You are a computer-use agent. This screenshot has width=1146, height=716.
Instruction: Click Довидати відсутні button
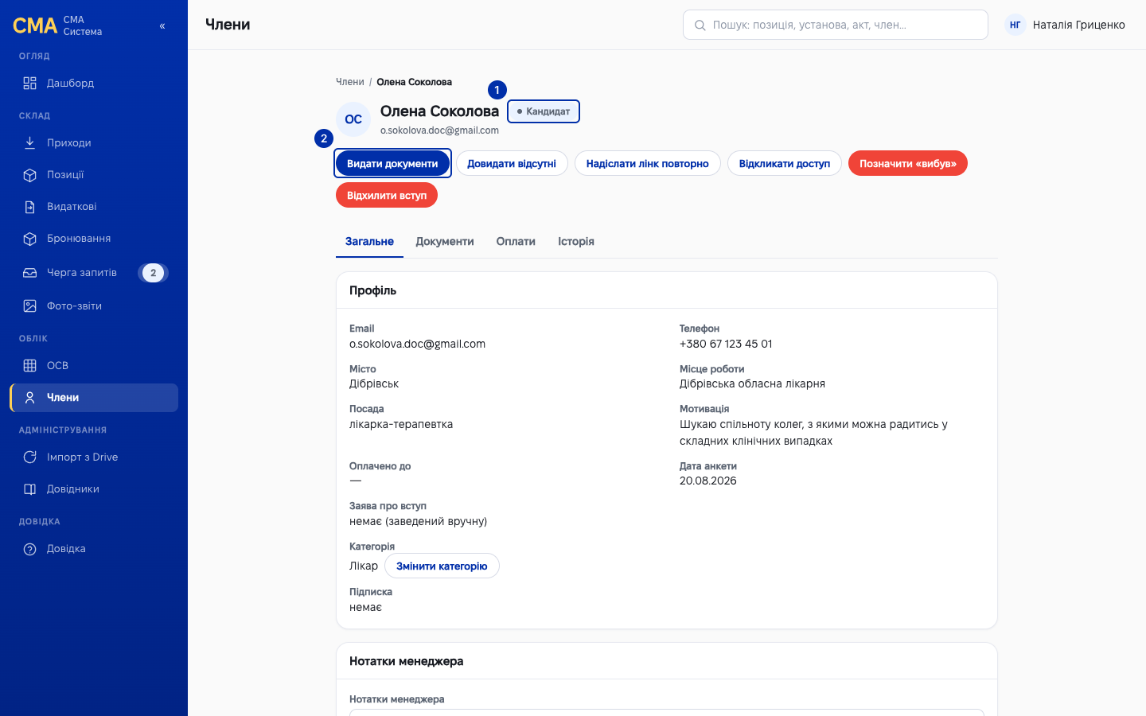click(x=512, y=163)
